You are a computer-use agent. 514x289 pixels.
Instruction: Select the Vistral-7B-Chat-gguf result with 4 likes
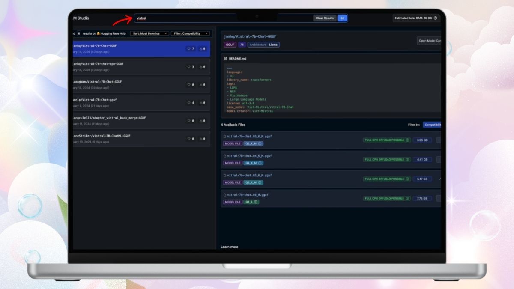141,102
